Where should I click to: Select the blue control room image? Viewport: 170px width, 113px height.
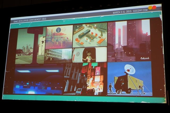[38, 79]
